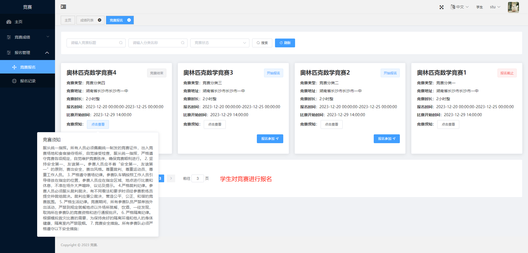Collapse the sidebar using the top-left icon
The image size is (528, 253).
[x=63, y=7]
